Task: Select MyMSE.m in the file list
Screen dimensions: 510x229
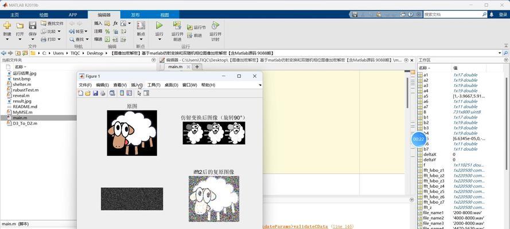Action: (22, 112)
